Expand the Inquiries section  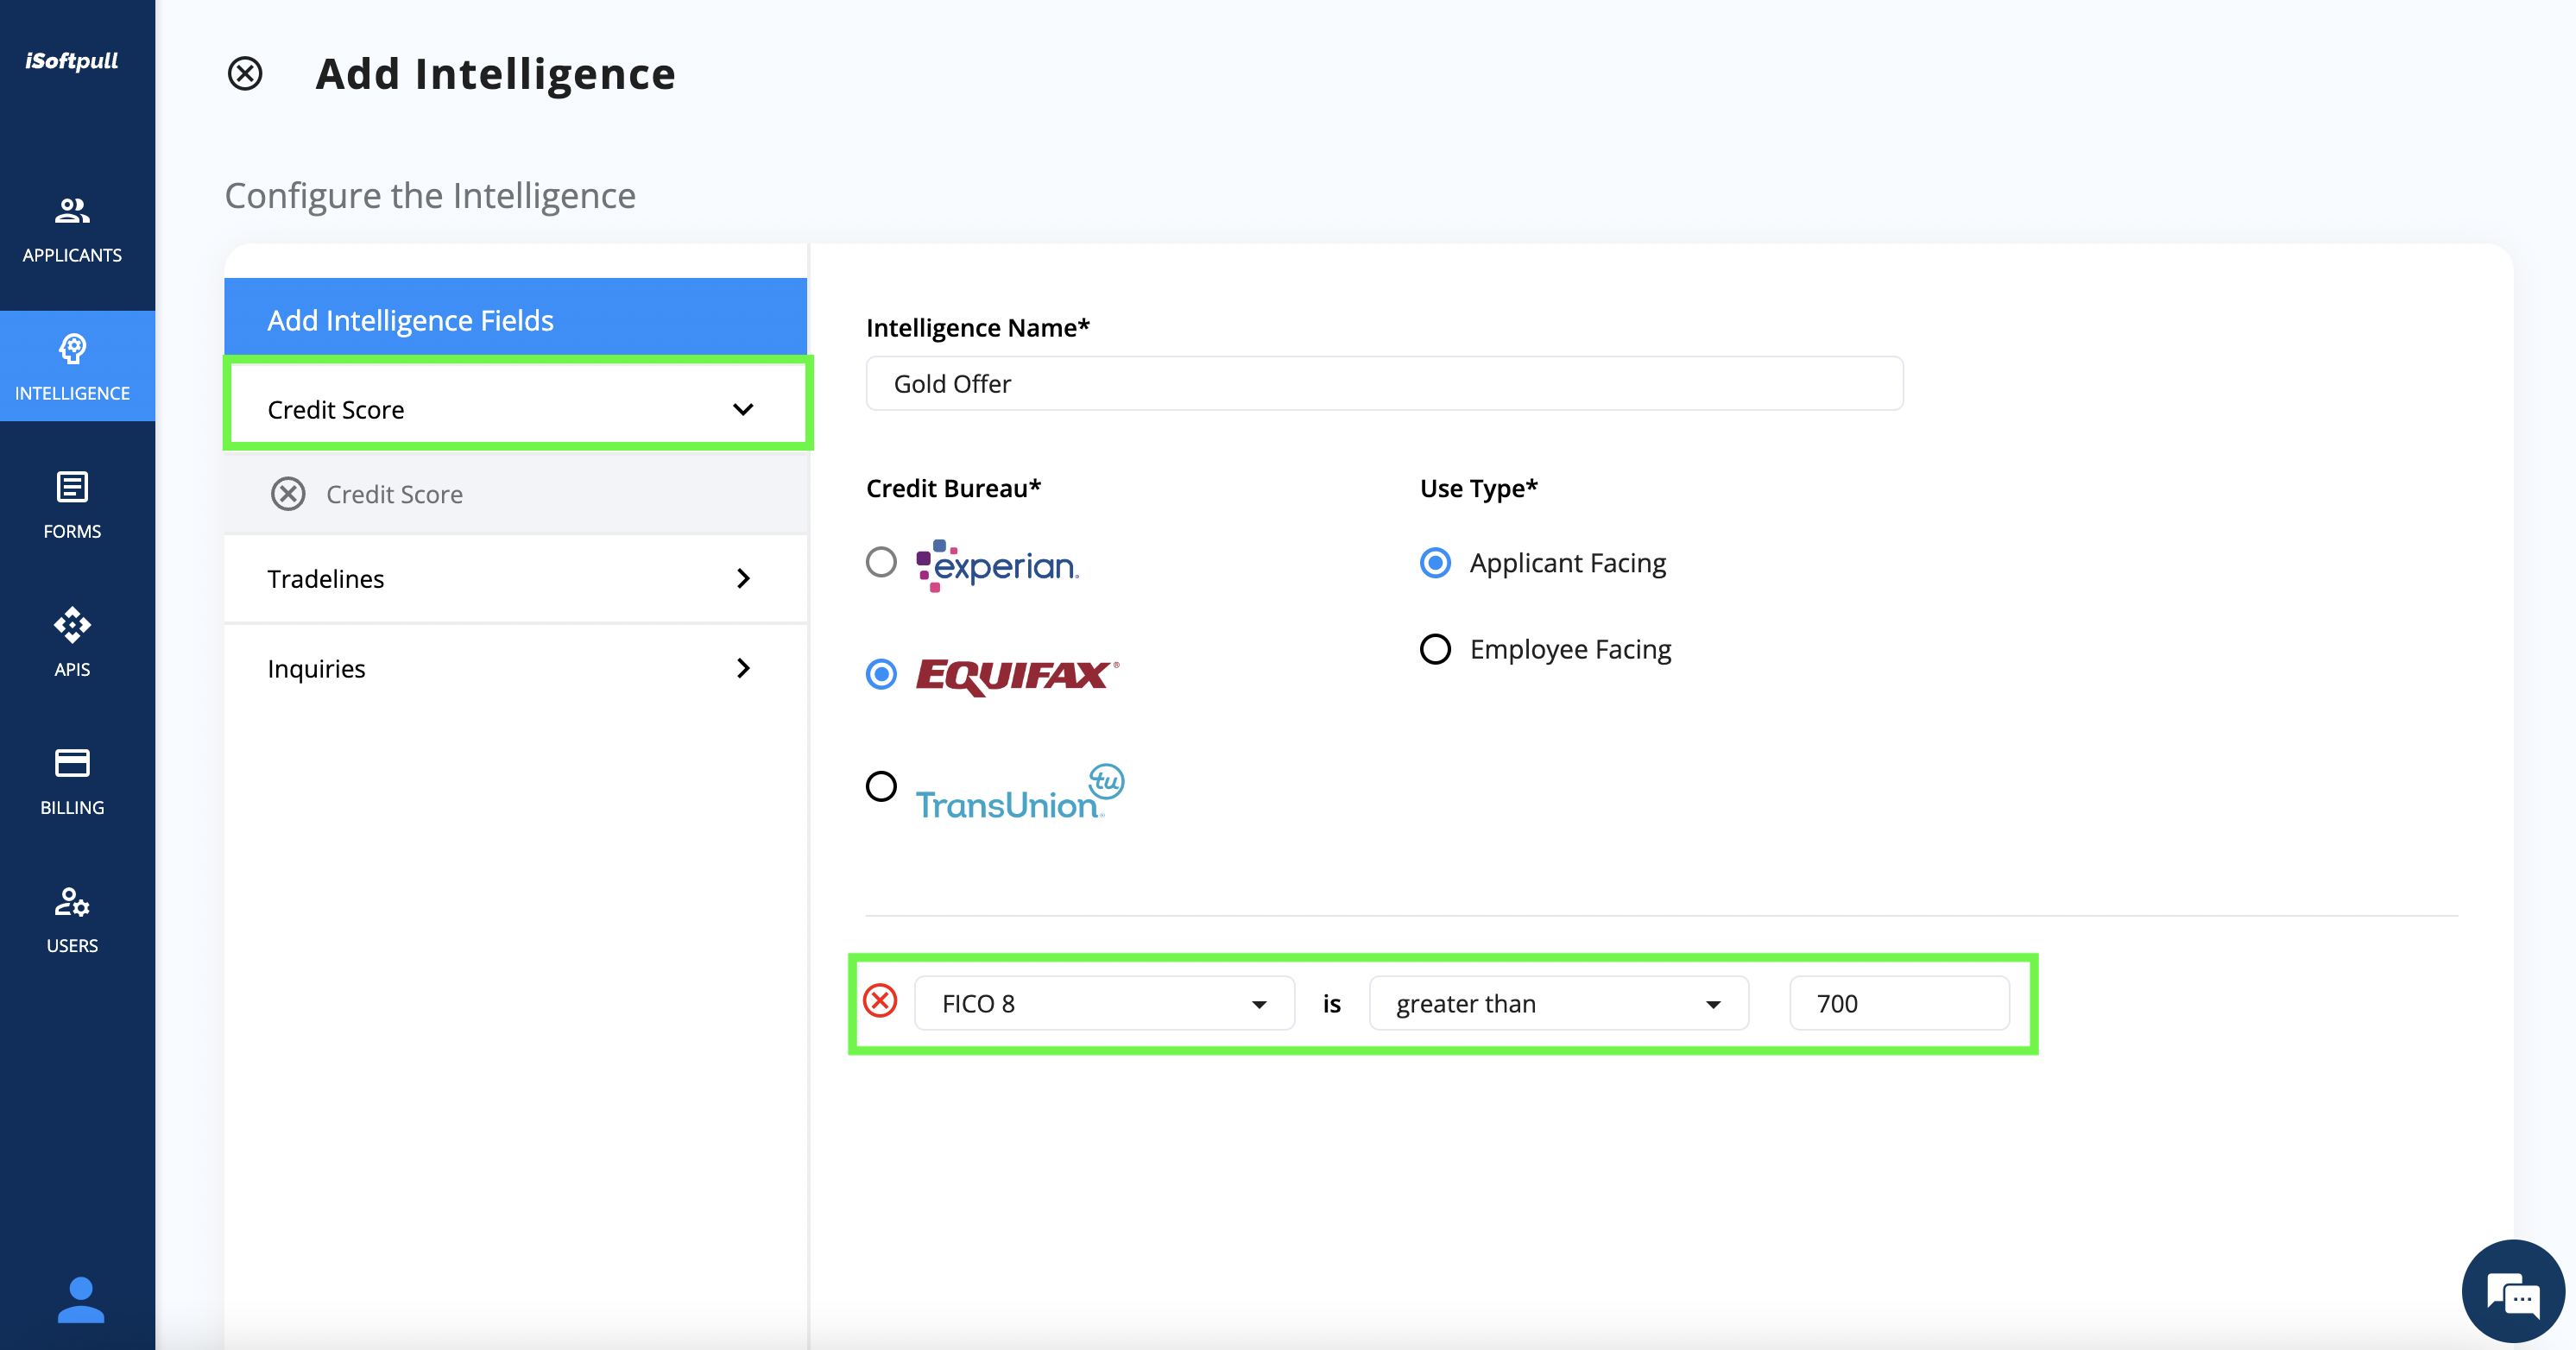516,669
